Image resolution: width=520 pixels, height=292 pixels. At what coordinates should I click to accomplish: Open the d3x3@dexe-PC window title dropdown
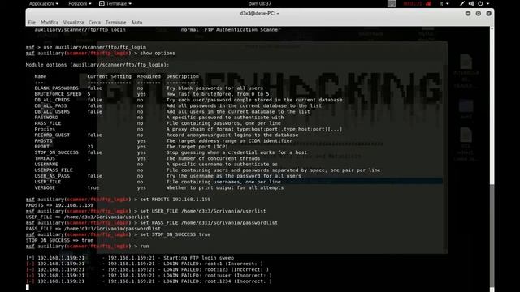pos(260,13)
